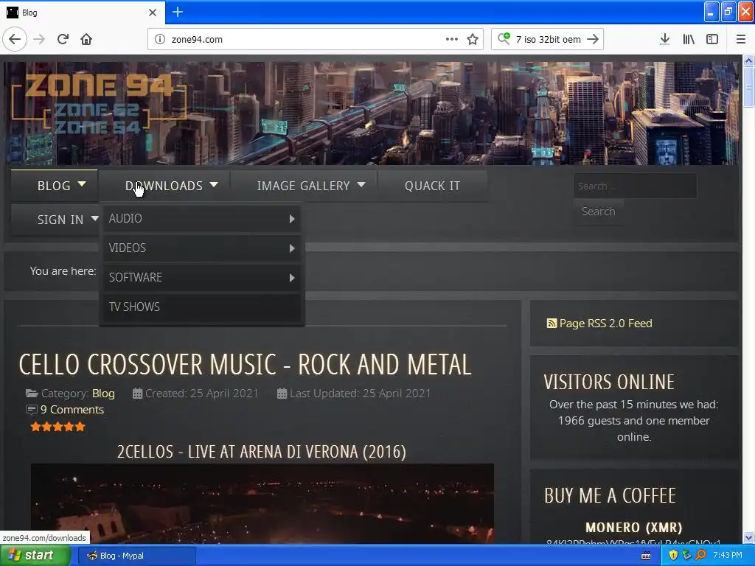Reload the page with the refresh icon
This screenshot has width=755, height=566.
[63, 39]
